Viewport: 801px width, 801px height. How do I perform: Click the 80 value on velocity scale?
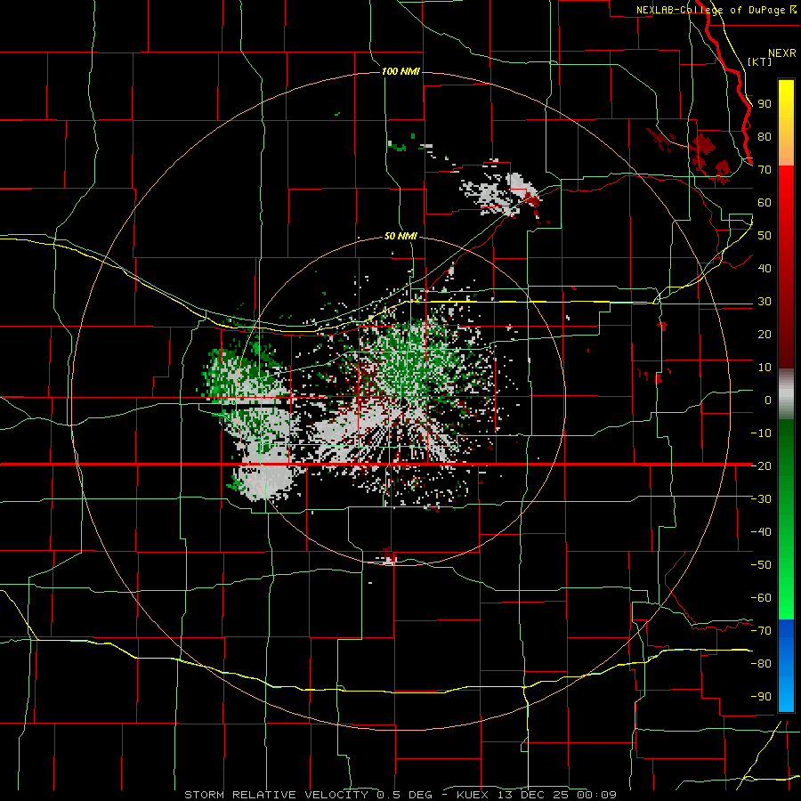click(765, 137)
